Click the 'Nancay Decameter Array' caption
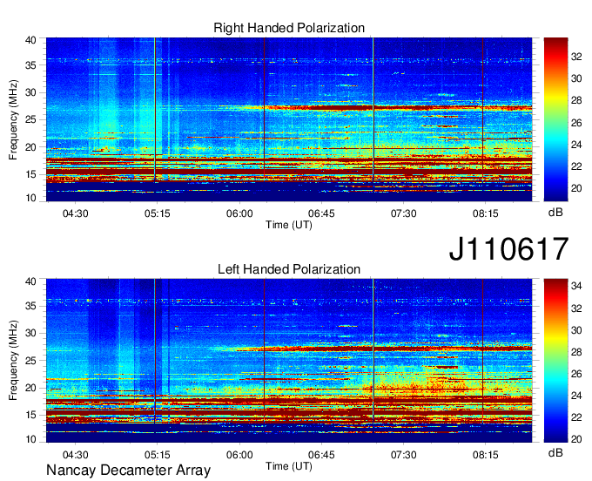The image size is (592, 481). 128,471
